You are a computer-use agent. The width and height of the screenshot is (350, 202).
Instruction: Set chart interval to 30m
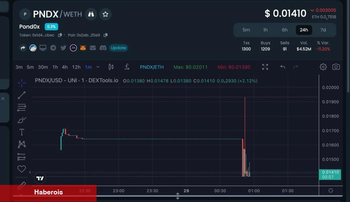tap(43, 67)
